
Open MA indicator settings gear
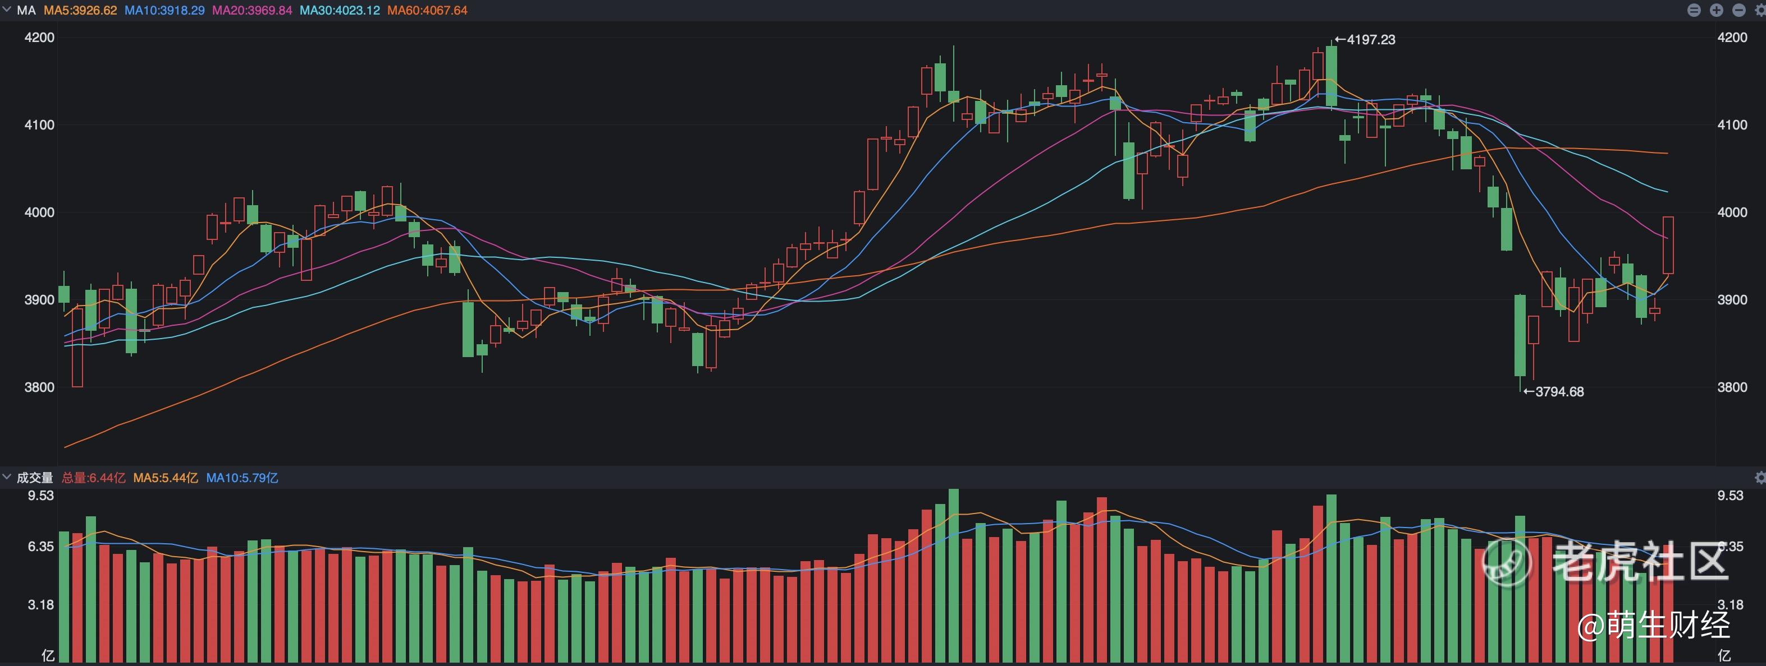1760,10
